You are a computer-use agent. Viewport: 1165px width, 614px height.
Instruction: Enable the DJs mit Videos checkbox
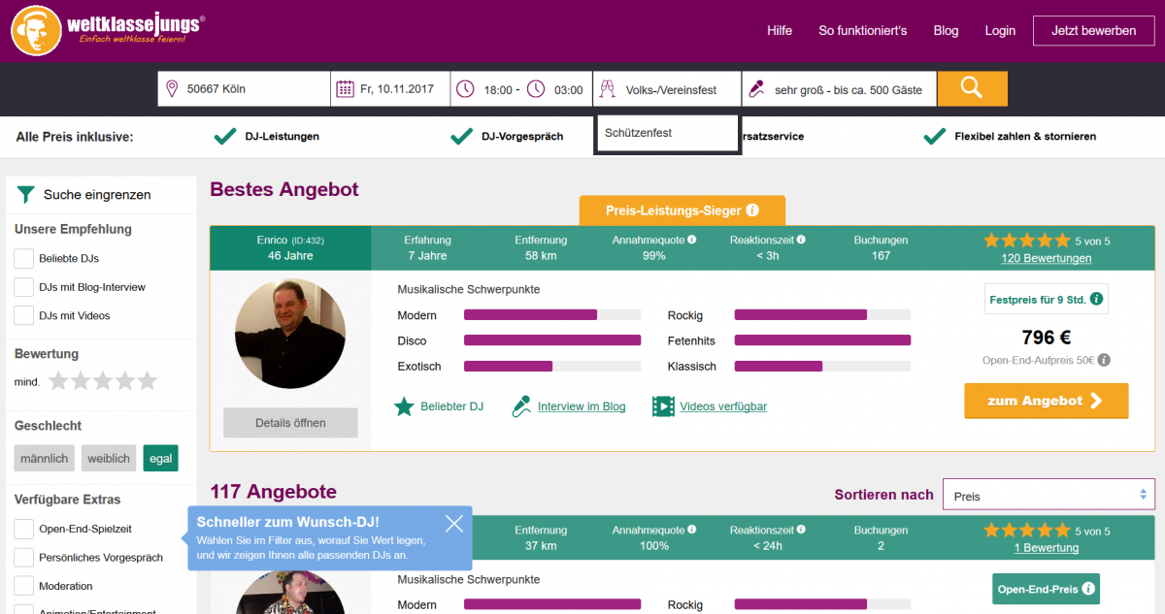(x=23, y=315)
